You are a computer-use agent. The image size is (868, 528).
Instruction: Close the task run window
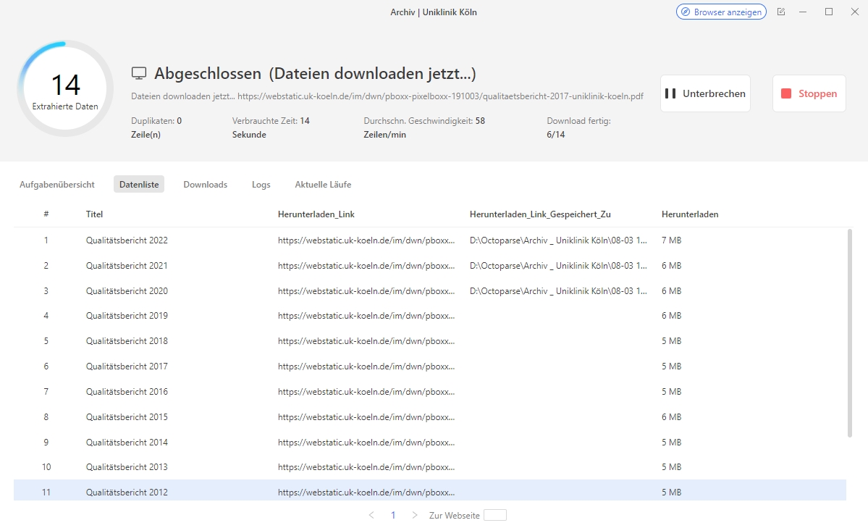click(855, 12)
